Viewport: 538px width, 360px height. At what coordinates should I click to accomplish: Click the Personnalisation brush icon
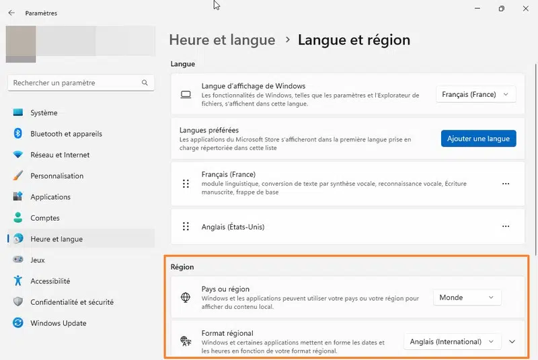coord(18,176)
